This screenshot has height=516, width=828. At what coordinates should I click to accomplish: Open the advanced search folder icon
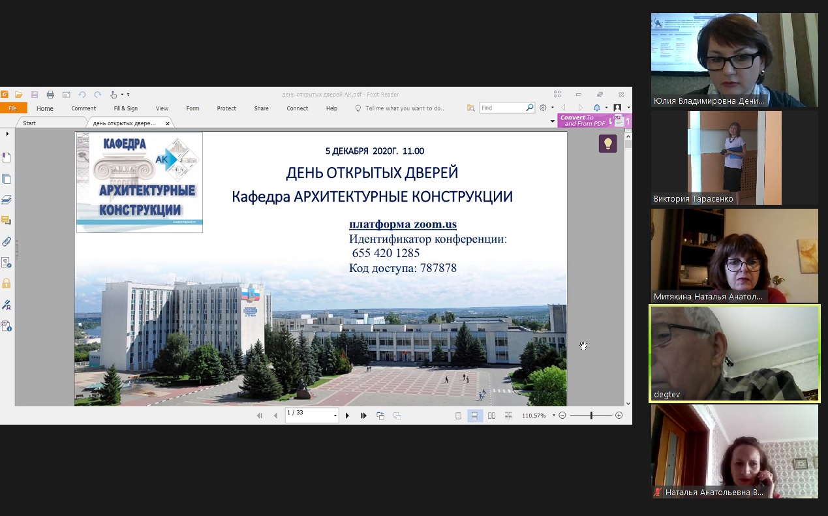point(471,108)
